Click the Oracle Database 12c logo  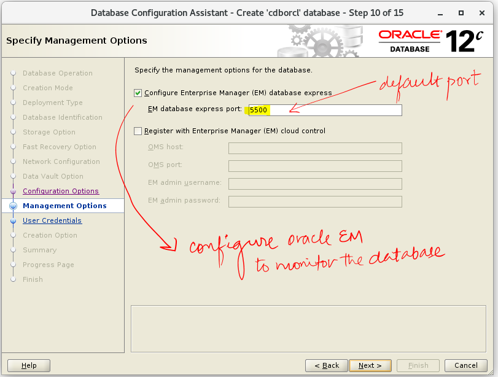(430, 41)
